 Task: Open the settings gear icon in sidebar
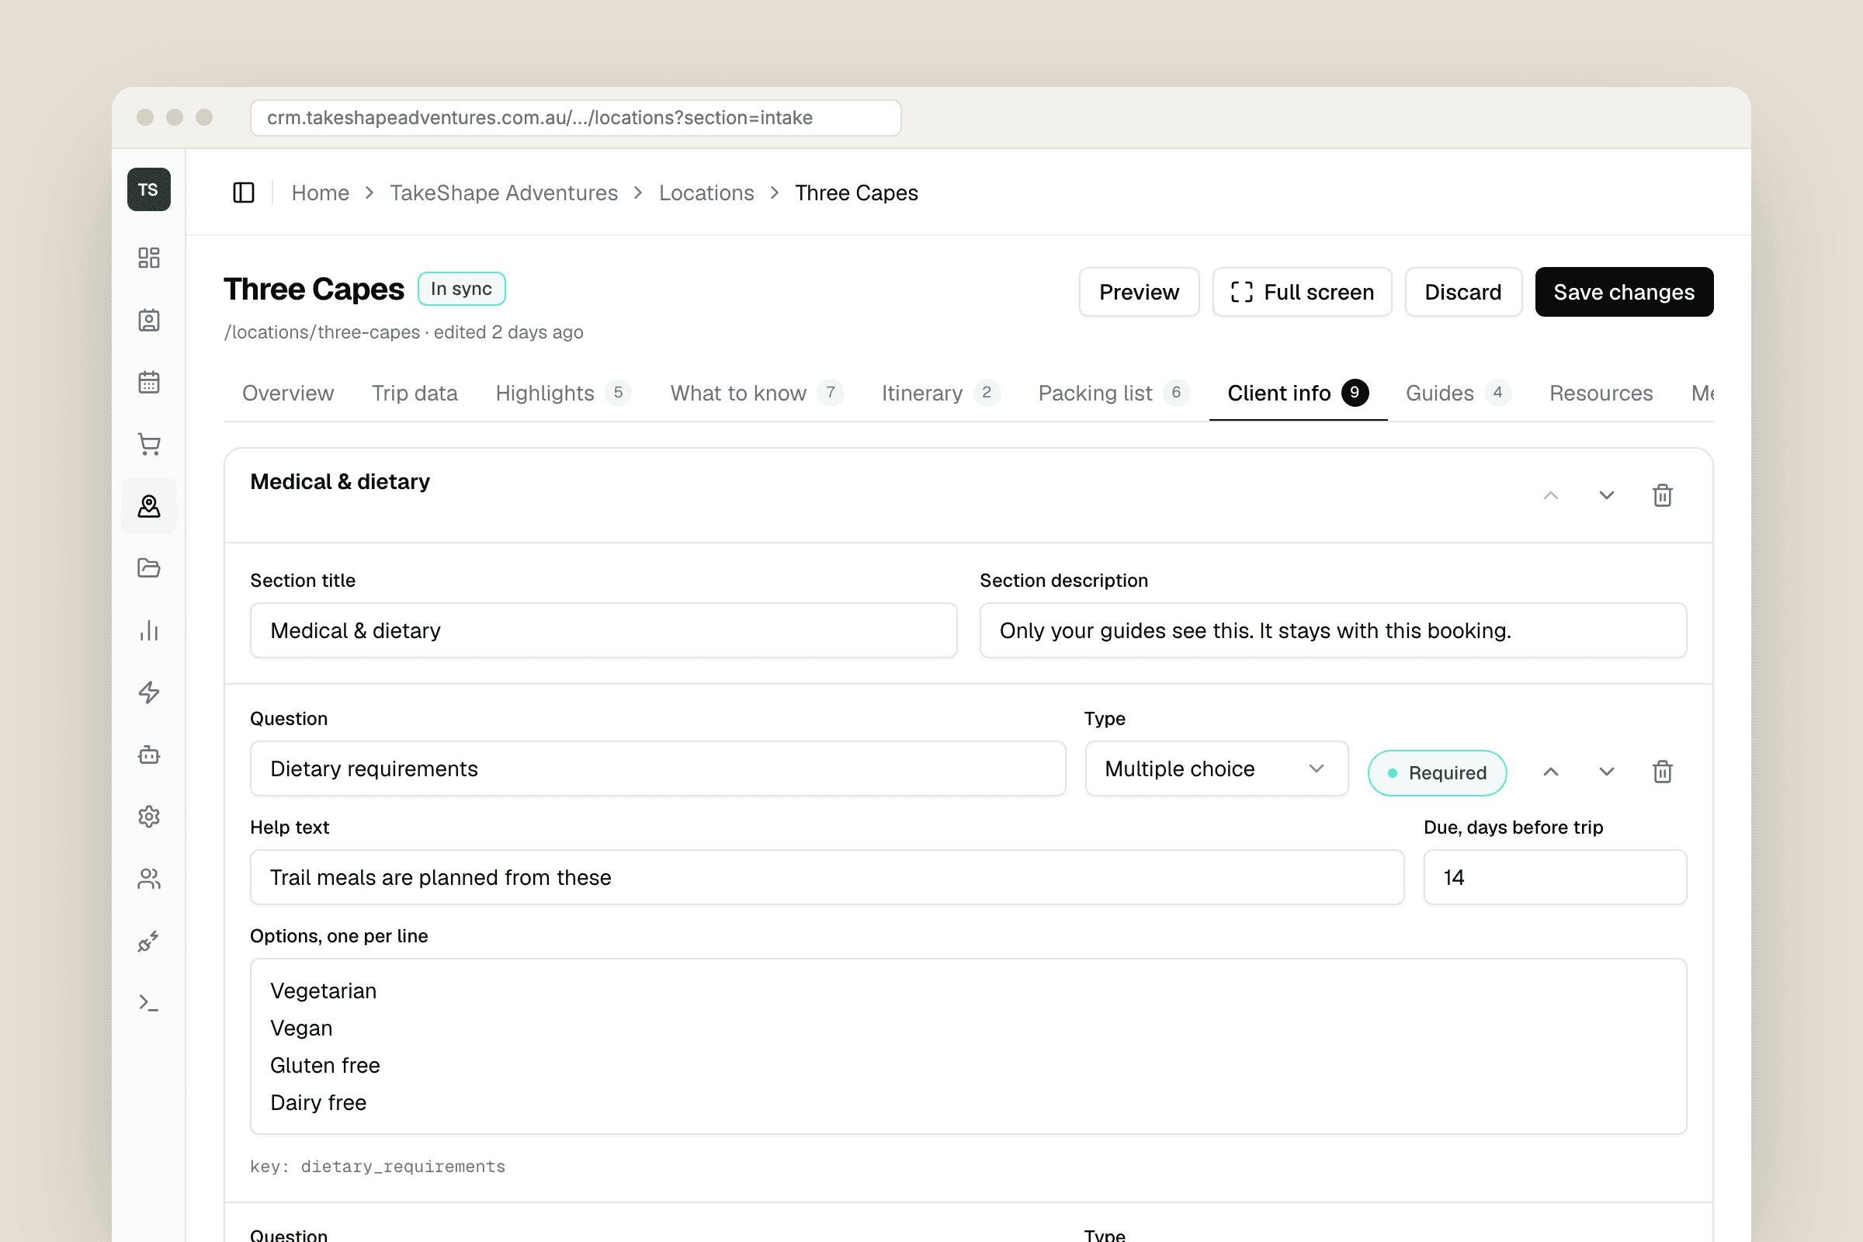pyautogui.click(x=149, y=817)
